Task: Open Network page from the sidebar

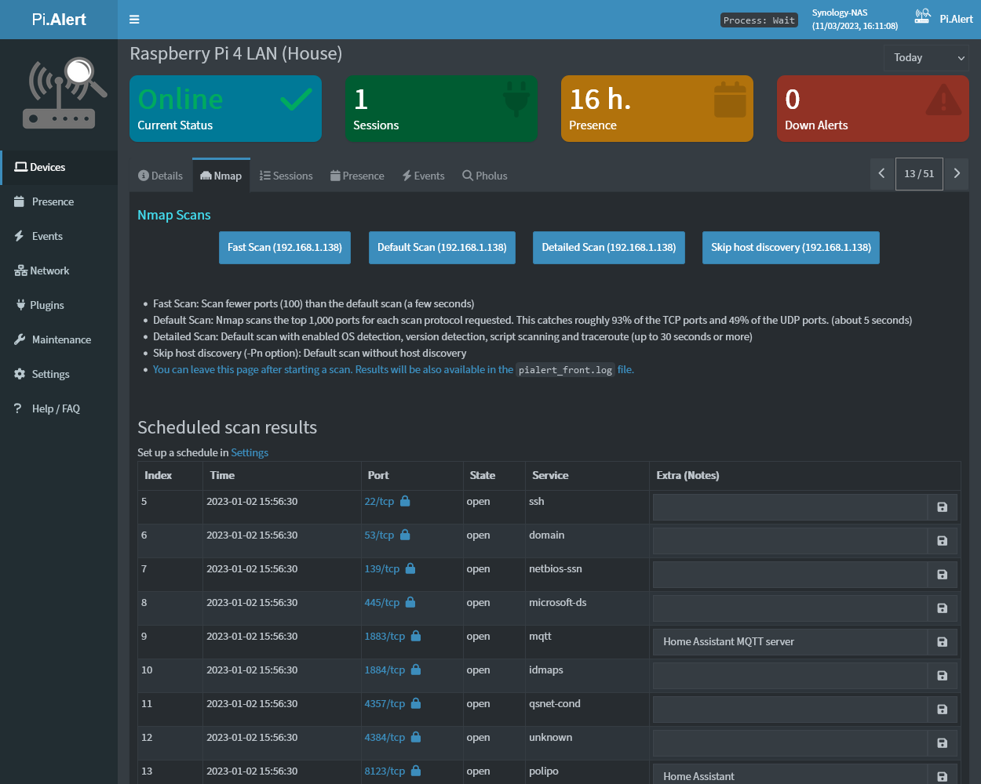Action: point(49,270)
